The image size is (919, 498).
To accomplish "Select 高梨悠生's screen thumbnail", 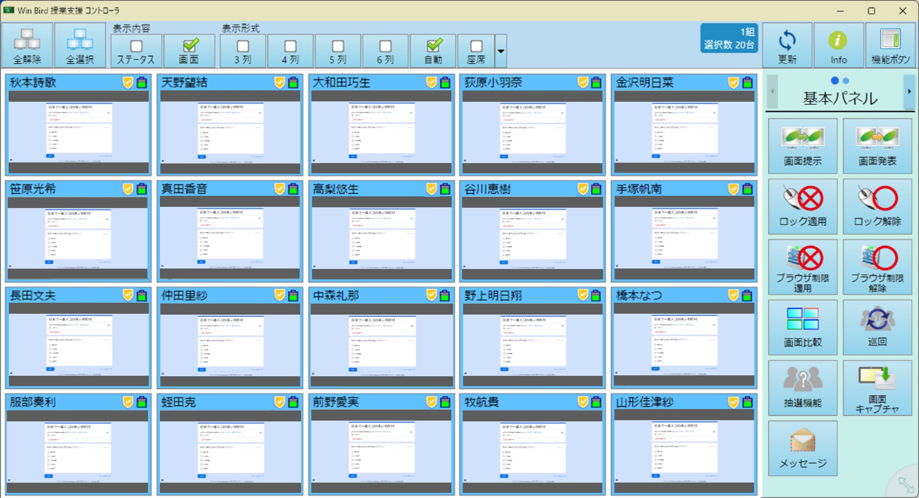I will (381, 239).
